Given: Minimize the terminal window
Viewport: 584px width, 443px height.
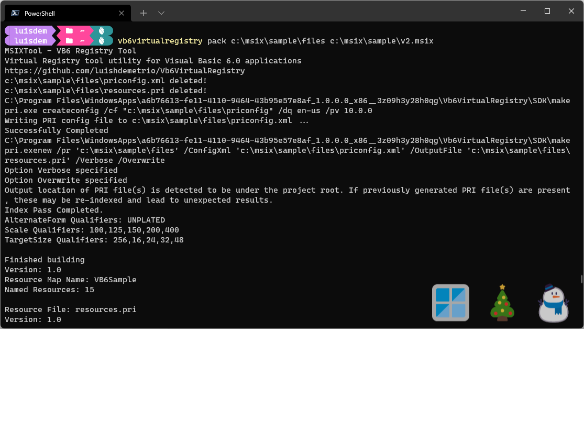Looking at the screenshot, I should coord(523,11).
